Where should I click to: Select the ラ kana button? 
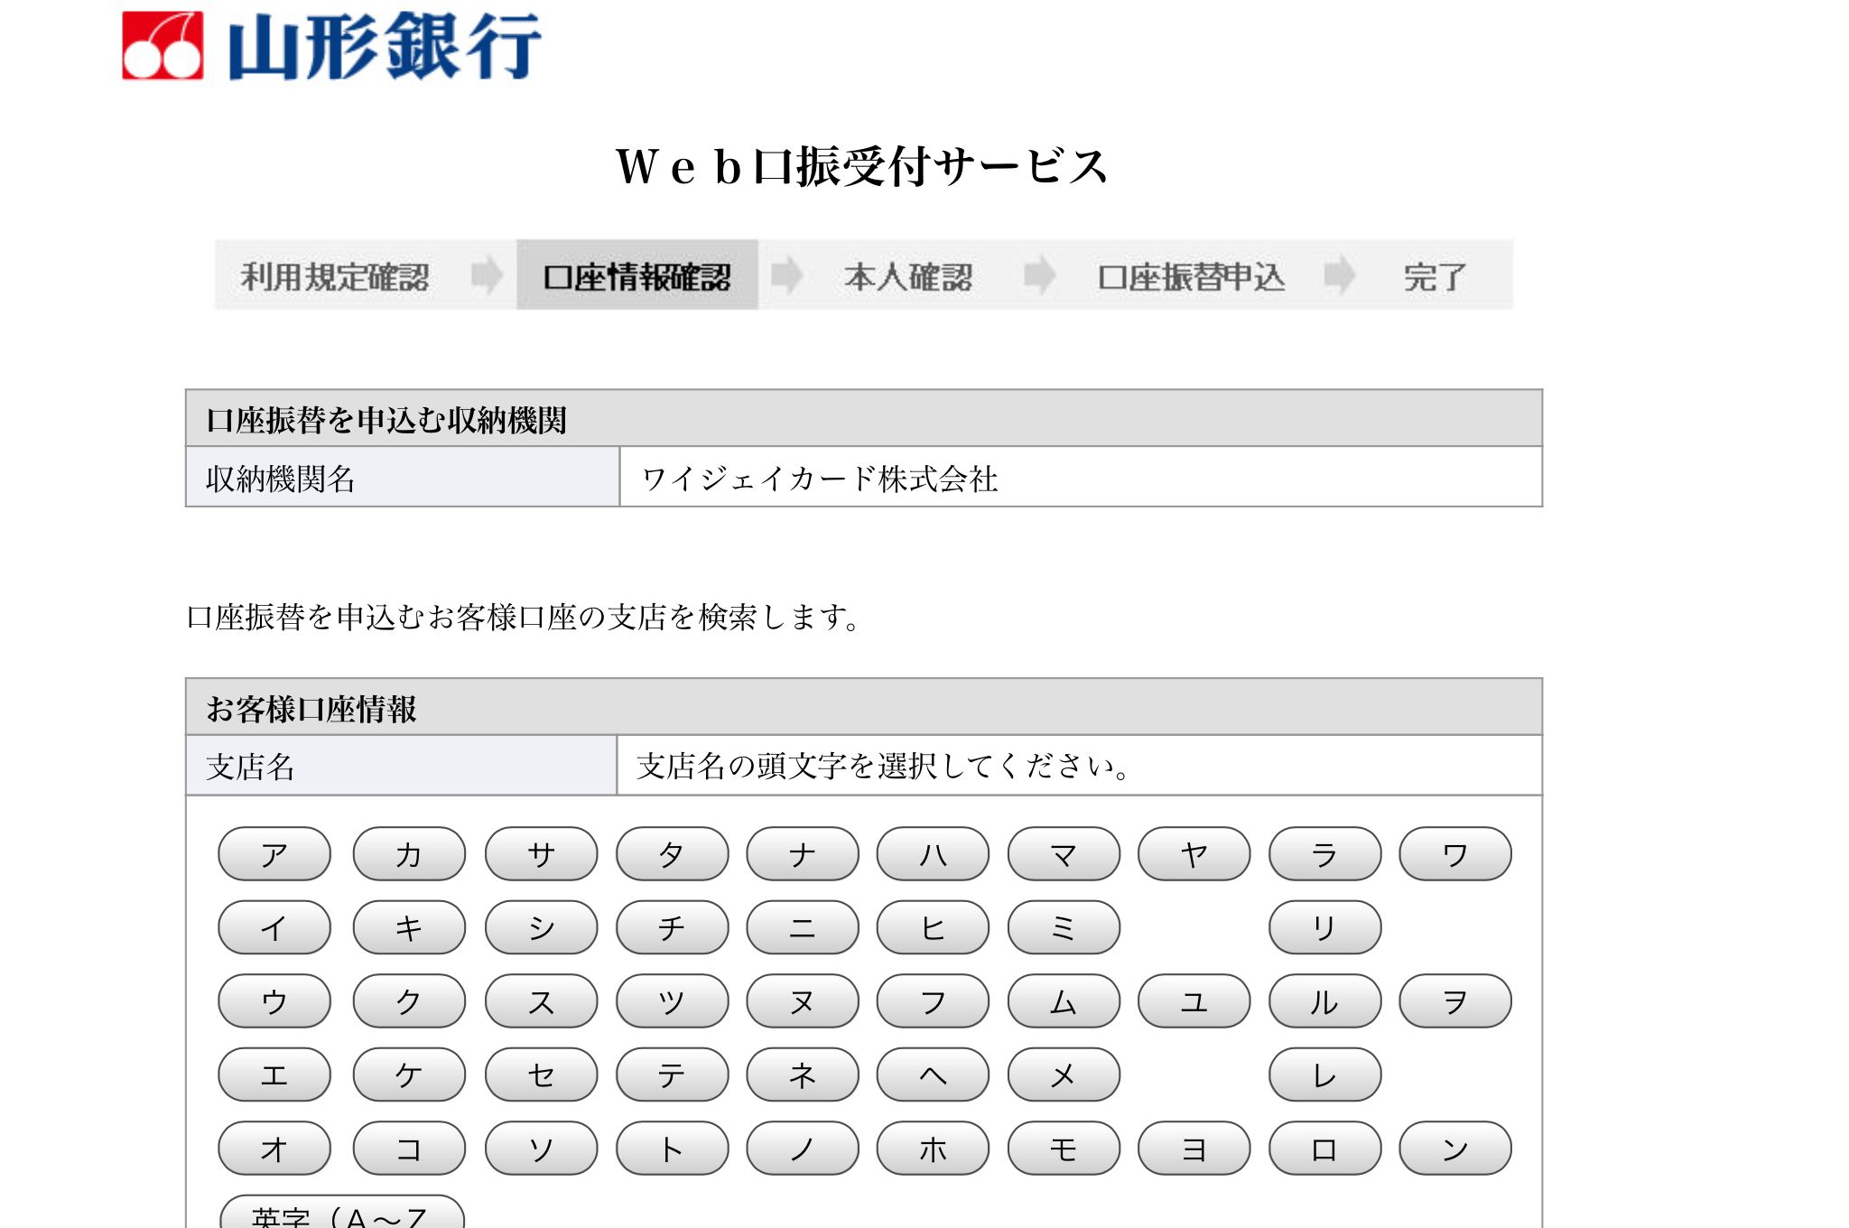tap(1324, 854)
